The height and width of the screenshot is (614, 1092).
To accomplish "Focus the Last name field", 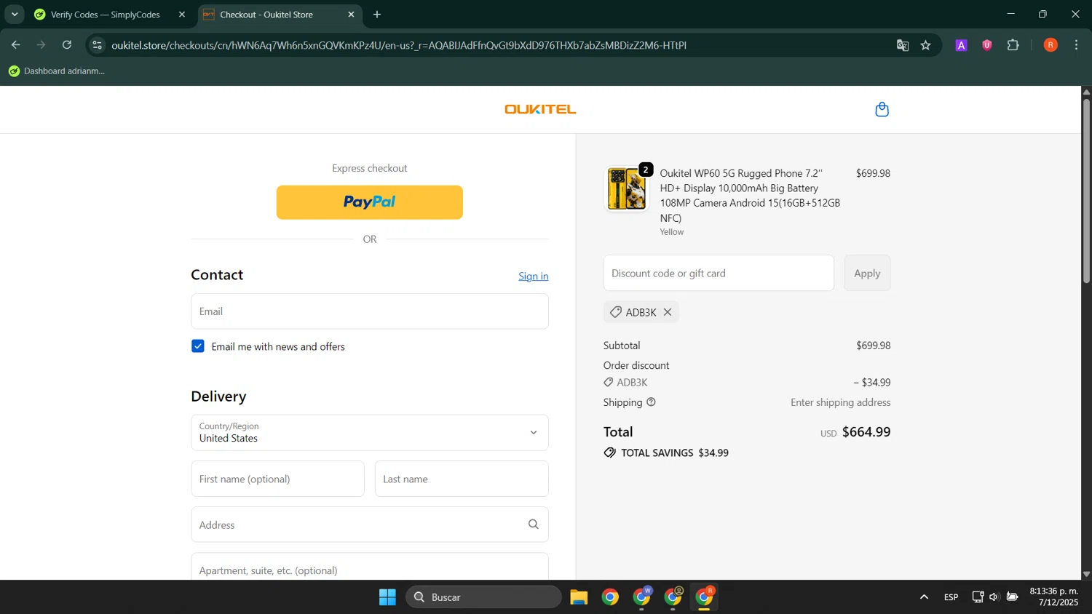I will coord(462,479).
